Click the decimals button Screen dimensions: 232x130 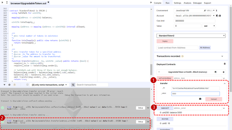(x=165, y=119)
